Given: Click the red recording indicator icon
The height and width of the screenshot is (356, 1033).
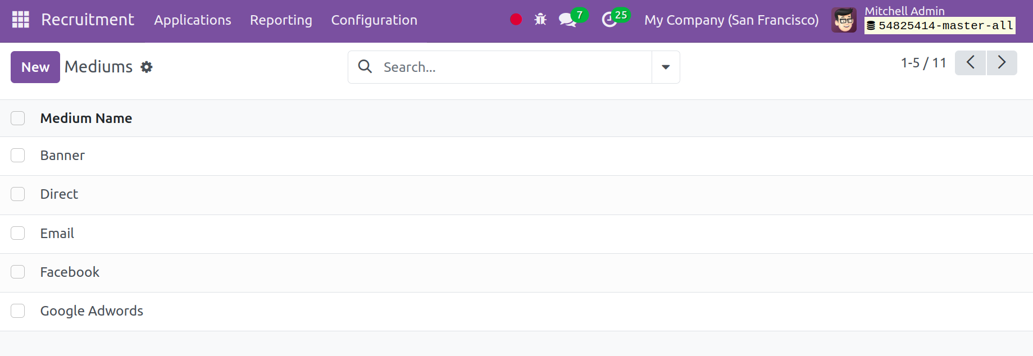Looking at the screenshot, I should tap(516, 20).
